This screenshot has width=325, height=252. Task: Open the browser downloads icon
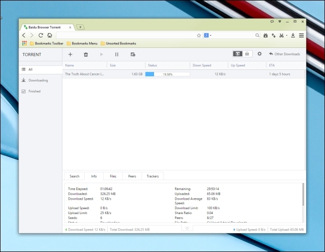pyautogui.click(x=293, y=35)
